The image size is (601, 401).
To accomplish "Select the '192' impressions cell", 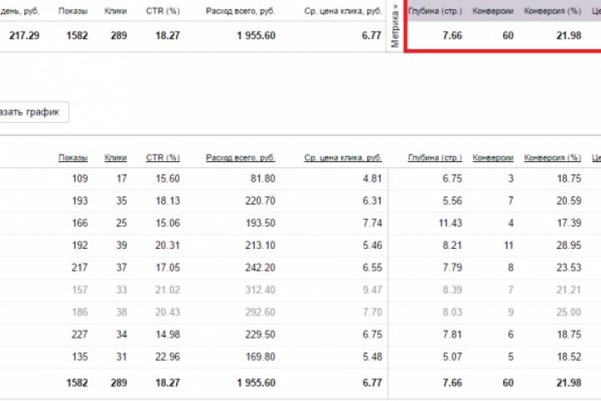I will click(80, 246).
